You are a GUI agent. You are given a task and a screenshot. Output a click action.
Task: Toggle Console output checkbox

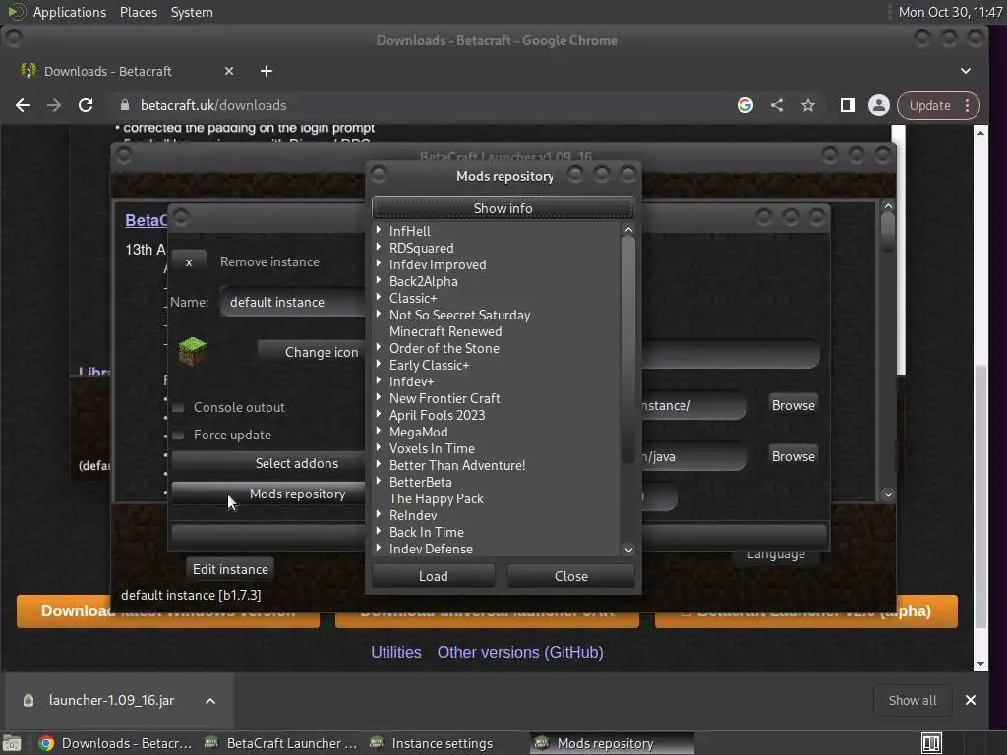click(x=179, y=407)
